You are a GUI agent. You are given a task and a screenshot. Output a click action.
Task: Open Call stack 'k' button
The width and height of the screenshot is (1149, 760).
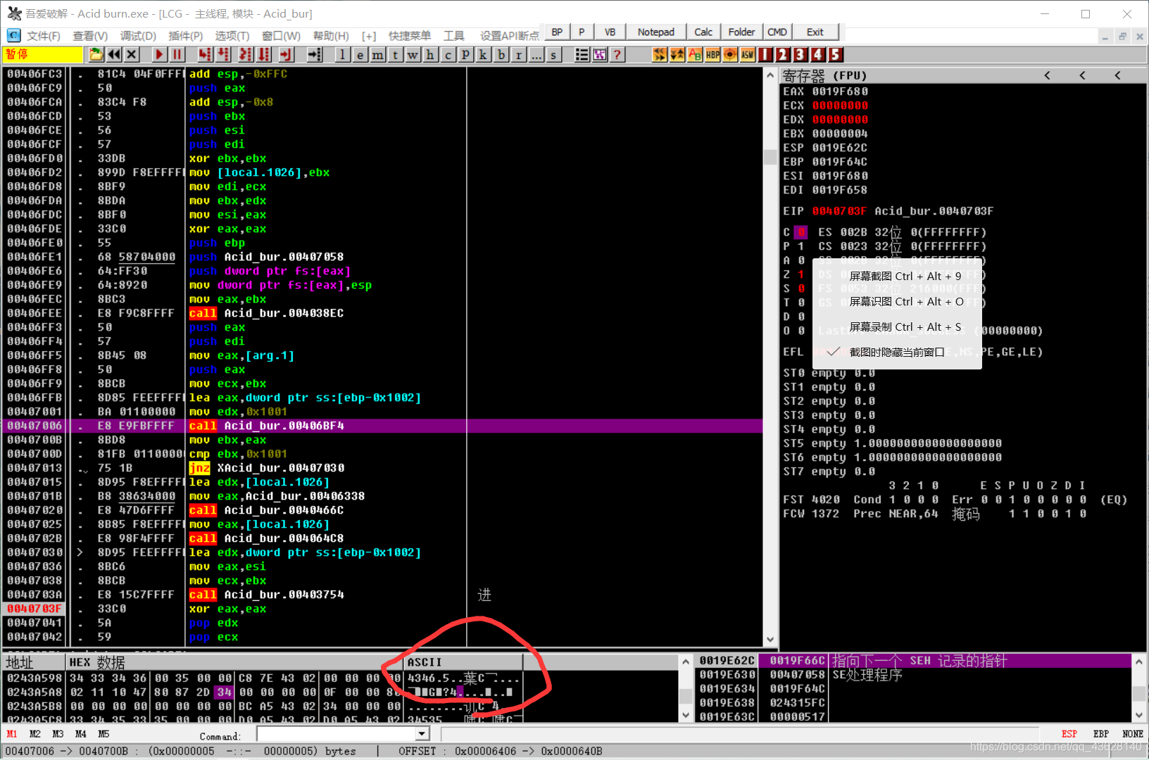coord(484,54)
